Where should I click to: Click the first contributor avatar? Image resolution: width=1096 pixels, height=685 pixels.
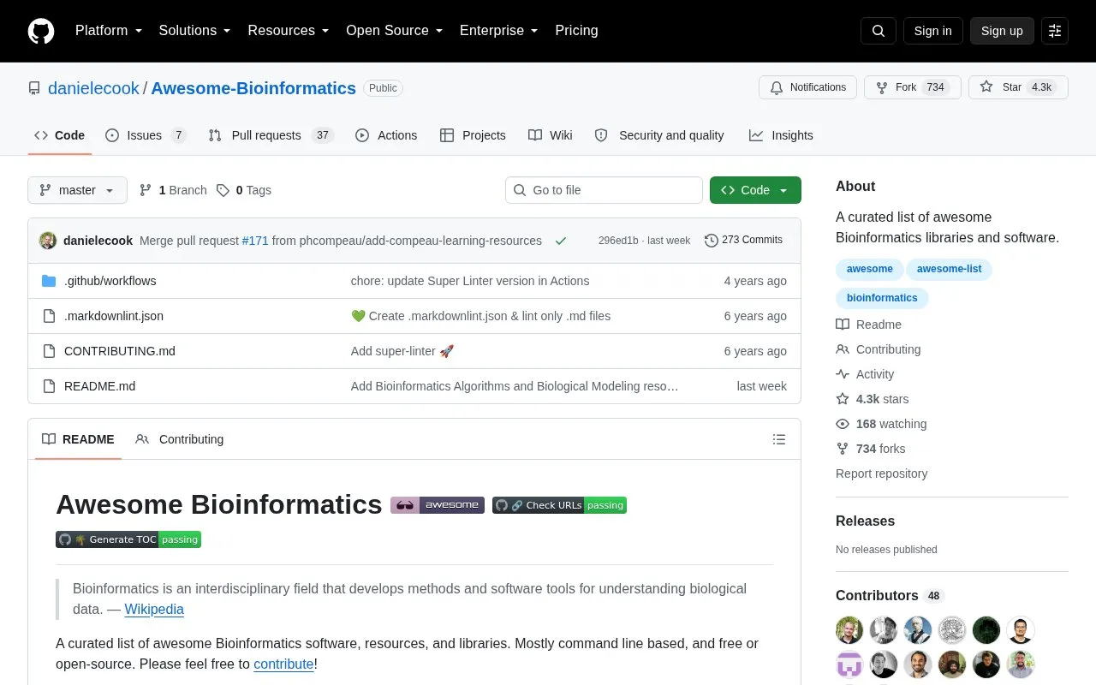click(x=849, y=630)
